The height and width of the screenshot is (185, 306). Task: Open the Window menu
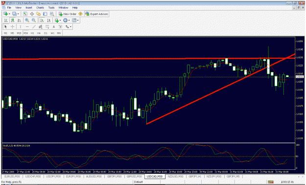coord(64,8)
